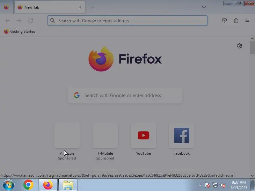Open the Firefox application menu
Viewport: 255px width, 191px height.
point(247,20)
